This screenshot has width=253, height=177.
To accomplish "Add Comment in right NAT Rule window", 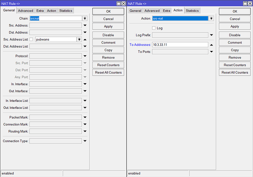I will 235,43.
